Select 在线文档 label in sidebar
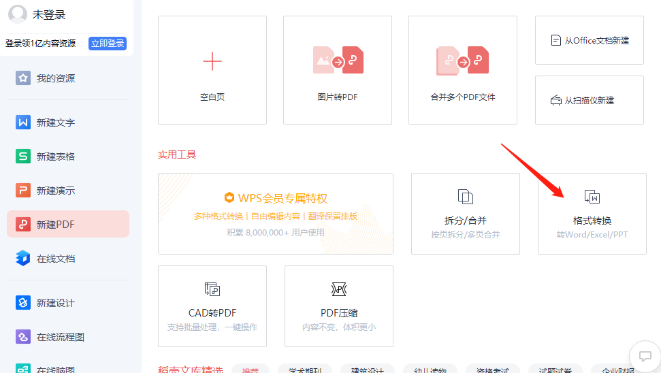The width and height of the screenshot is (661, 373). coord(56,259)
